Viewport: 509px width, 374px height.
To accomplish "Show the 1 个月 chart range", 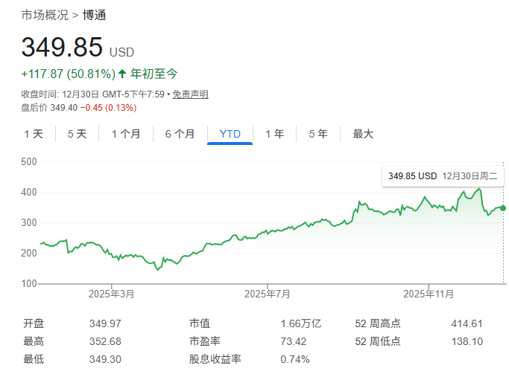I will [126, 134].
